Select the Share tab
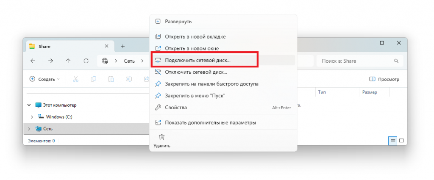The image size is (434, 180). (x=70, y=46)
